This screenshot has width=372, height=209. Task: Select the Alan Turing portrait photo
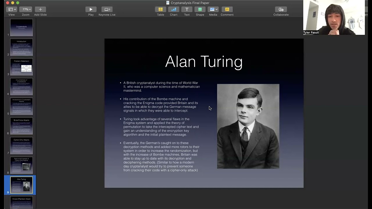click(248, 126)
